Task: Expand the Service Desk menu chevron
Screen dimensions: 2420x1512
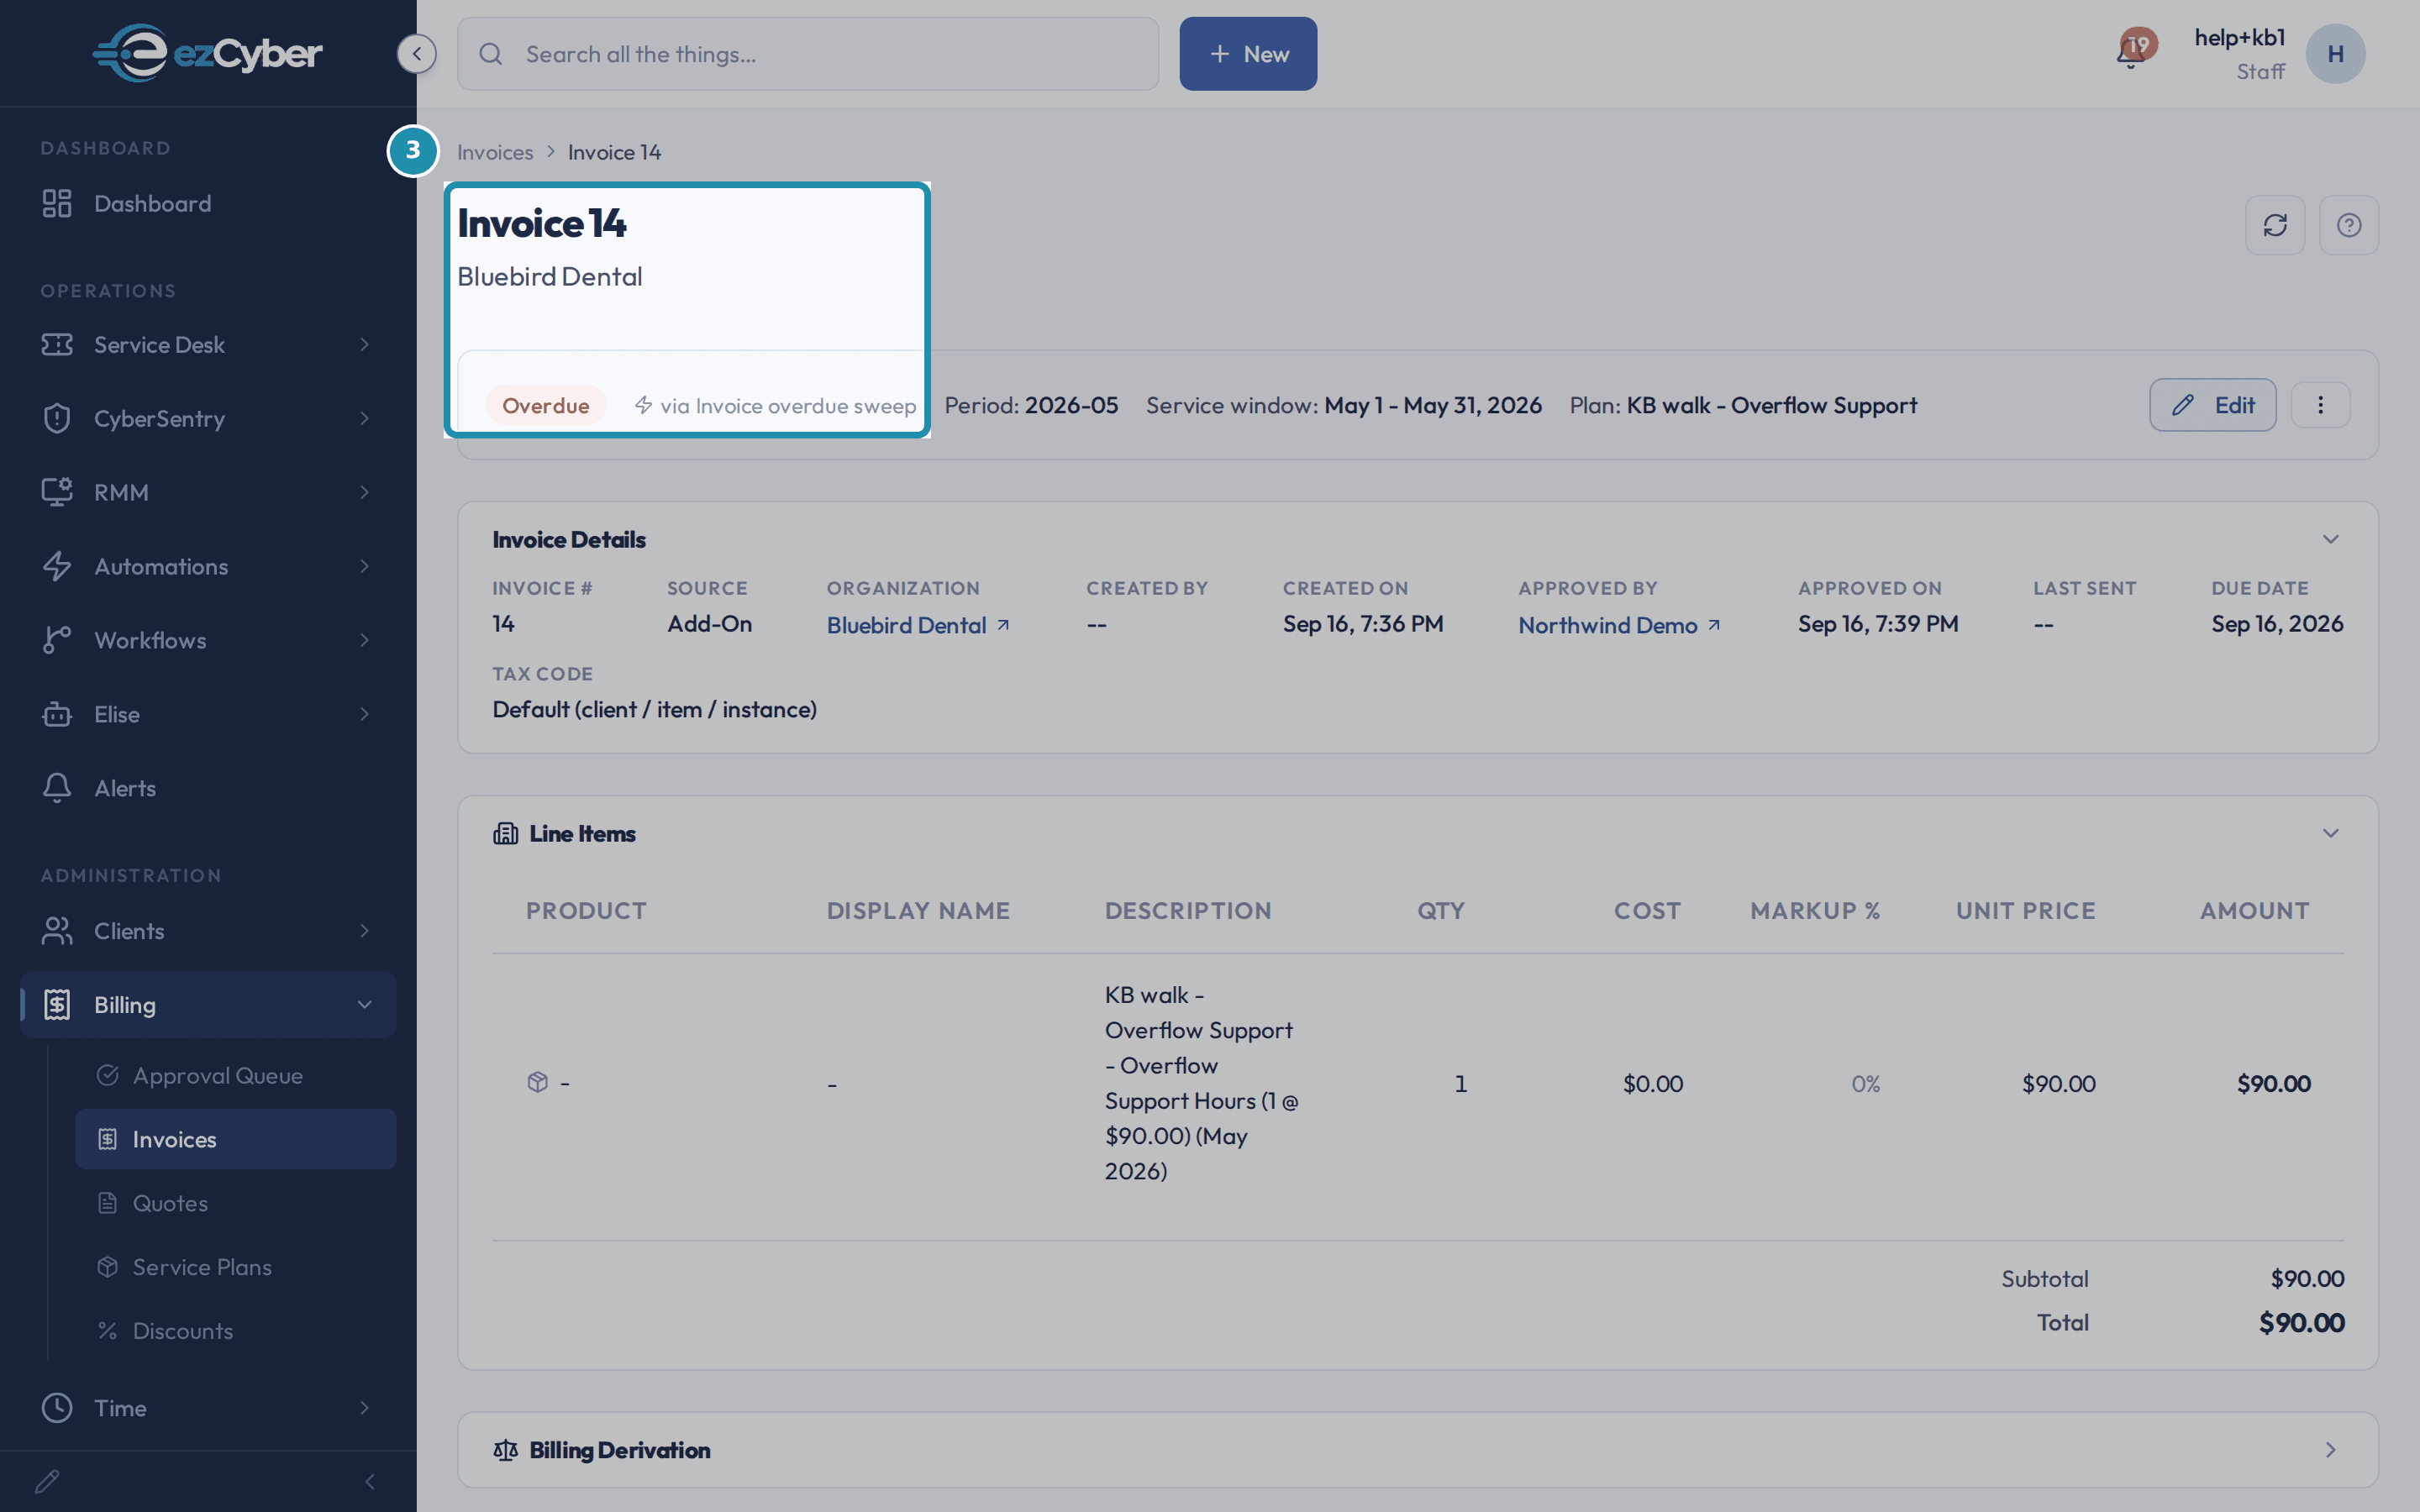Action: [365, 344]
